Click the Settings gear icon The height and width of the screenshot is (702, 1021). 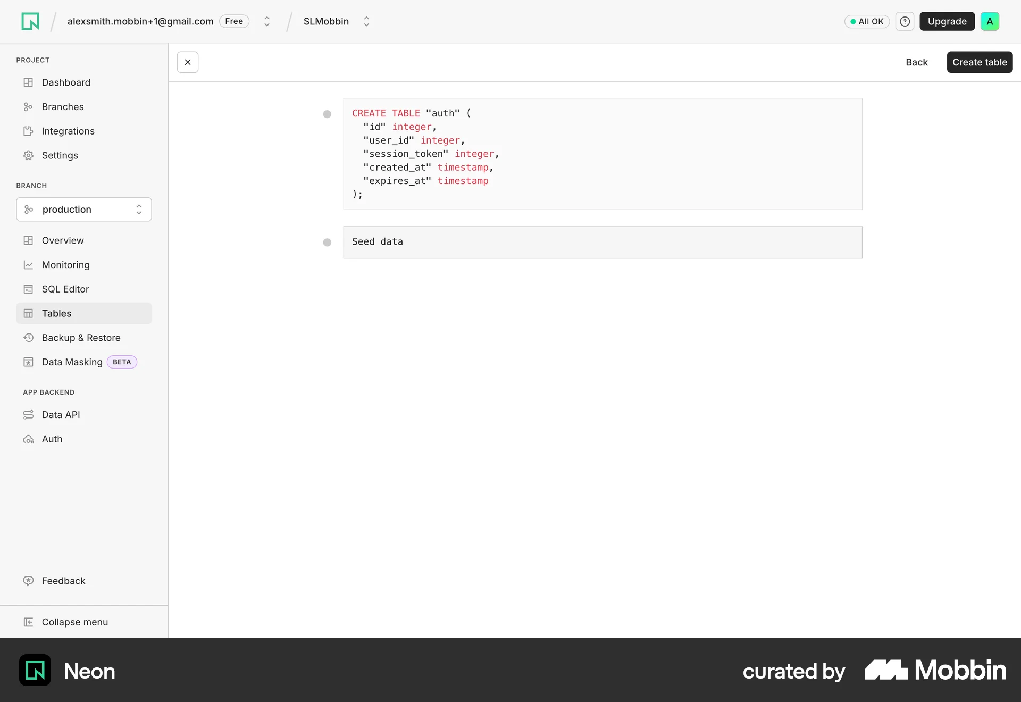28,155
